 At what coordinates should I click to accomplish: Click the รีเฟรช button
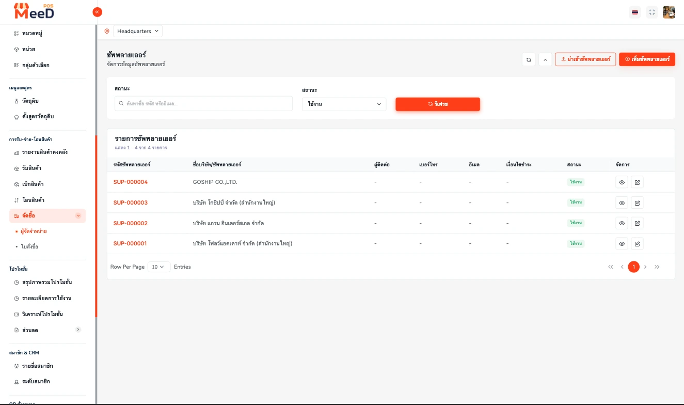click(x=438, y=104)
